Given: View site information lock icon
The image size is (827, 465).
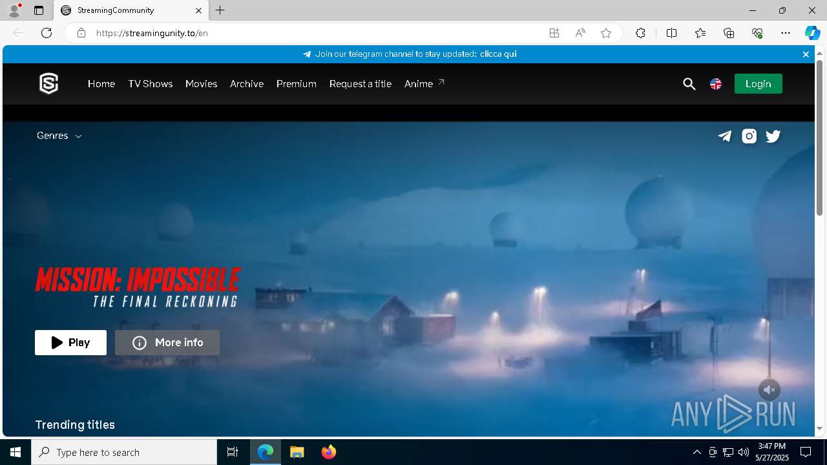Looking at the screenshot, I should tap(81, 33).
